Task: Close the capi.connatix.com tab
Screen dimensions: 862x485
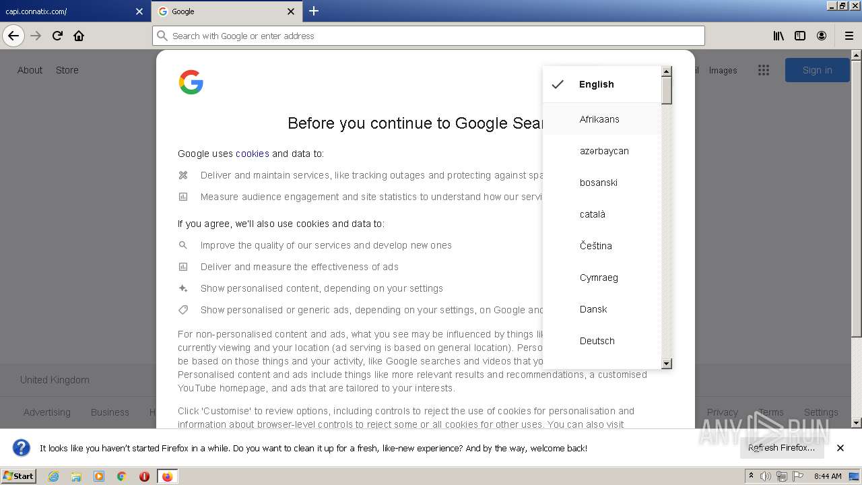Action: pos(139,11)
